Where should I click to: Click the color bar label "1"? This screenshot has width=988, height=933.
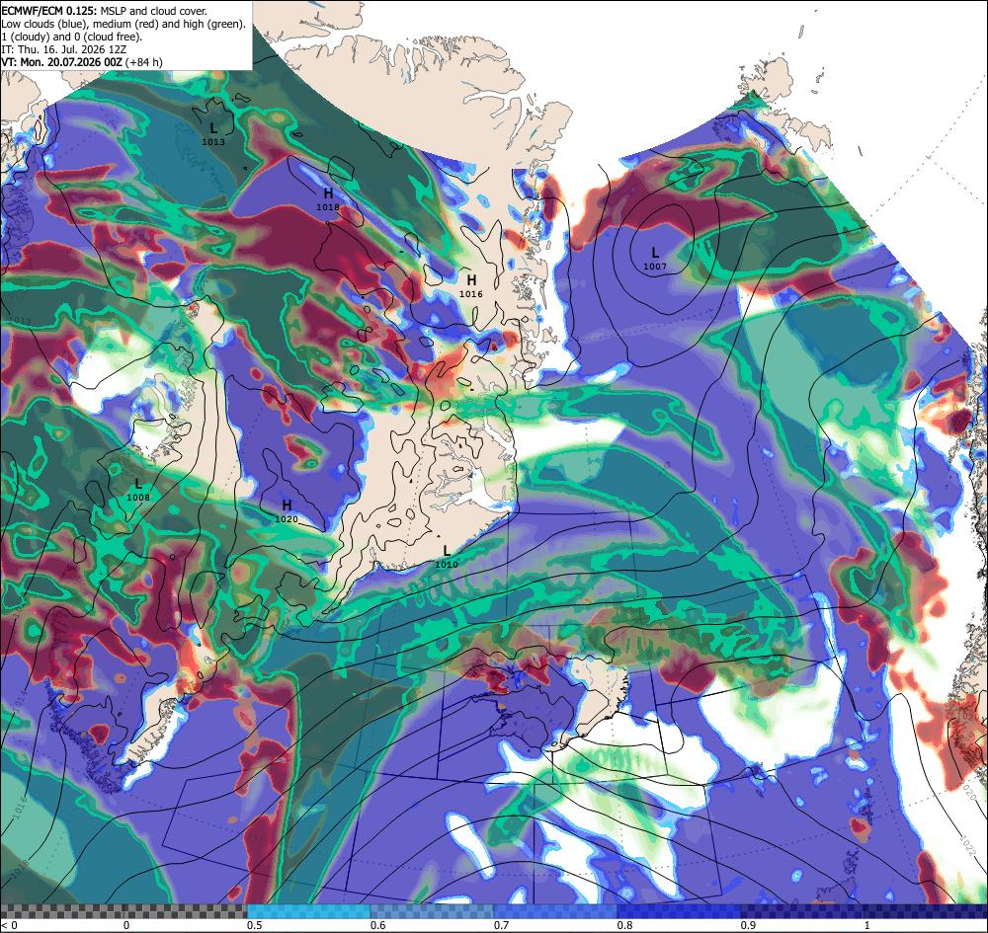point(867,925)
